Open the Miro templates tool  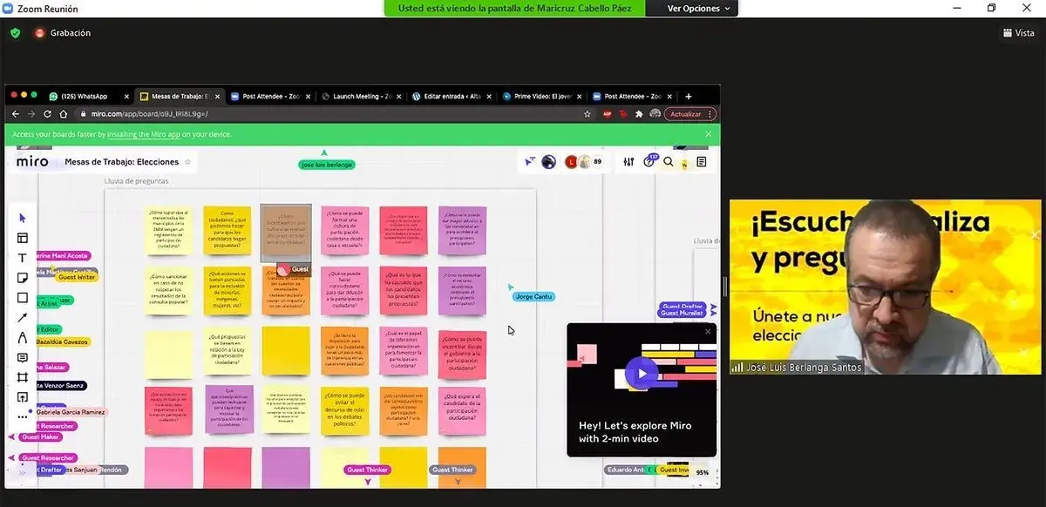click(23, 238)
